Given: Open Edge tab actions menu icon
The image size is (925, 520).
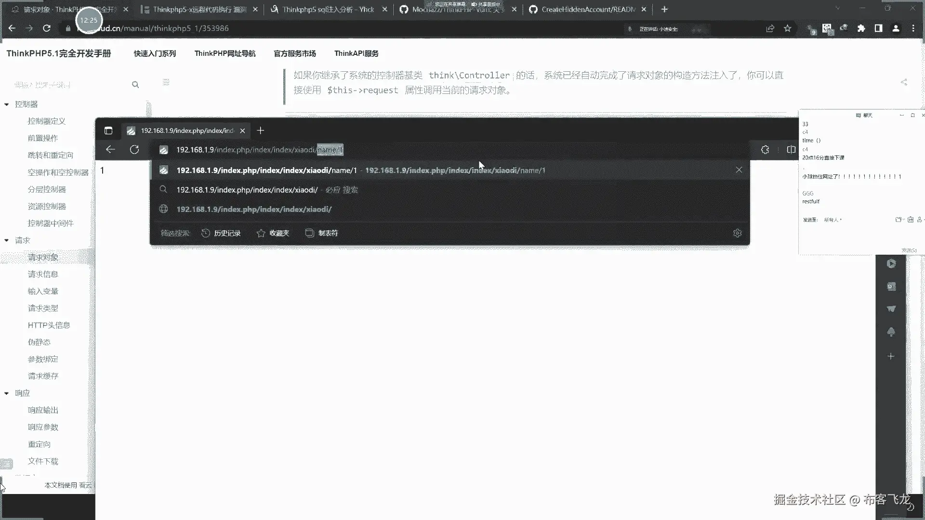Looking at the screenshot, I should tap(108, 130).
